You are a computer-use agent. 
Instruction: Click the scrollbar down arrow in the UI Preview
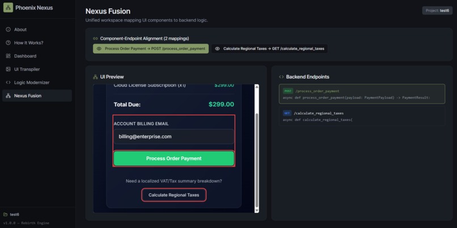tap(256, 210)
